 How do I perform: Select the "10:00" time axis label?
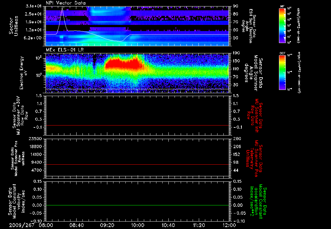138,225
